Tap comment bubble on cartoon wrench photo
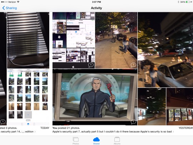 133,122
